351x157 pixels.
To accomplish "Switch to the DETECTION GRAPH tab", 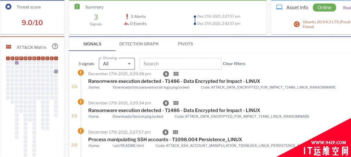I will coord(139,44).
